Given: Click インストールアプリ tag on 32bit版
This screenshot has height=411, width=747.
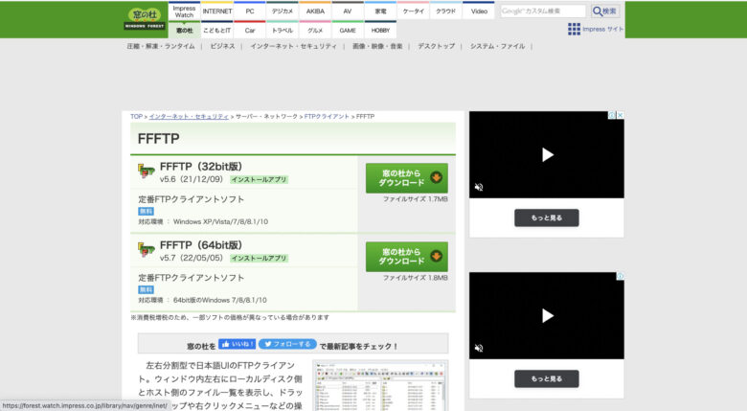Looking at the screenshot, I should pos(259,180).
